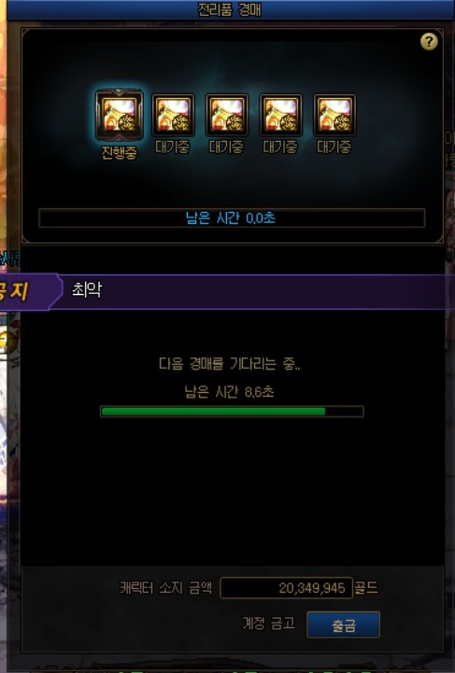Click the character gold amount field
The height and width of the screenshot is (673, 455).
[x=286, y=587]
